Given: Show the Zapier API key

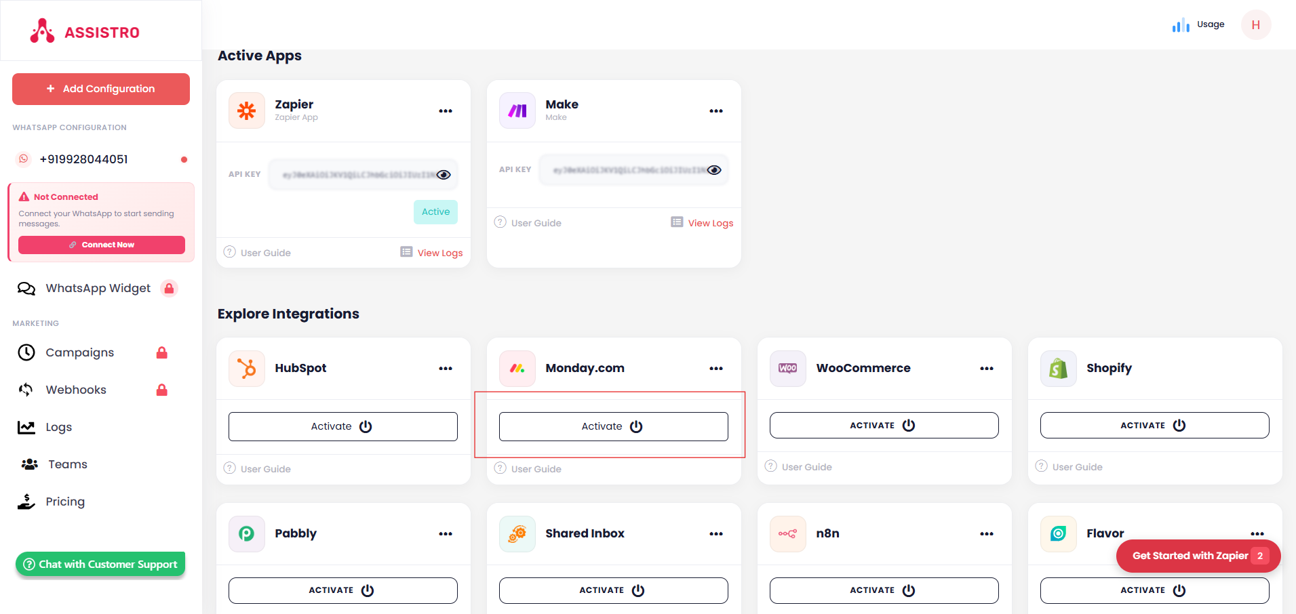Looking at the screenshot, I should tap(444, 175).
